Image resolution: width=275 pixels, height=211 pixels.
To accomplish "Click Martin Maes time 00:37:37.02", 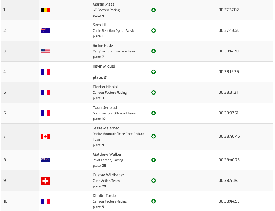I will [229, 10].
